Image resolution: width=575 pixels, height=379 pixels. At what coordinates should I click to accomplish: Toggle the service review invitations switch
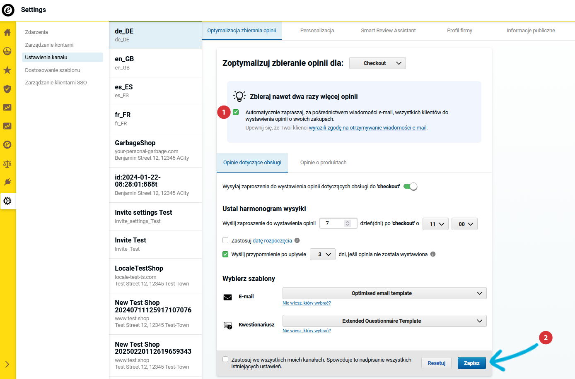(410, 187)
